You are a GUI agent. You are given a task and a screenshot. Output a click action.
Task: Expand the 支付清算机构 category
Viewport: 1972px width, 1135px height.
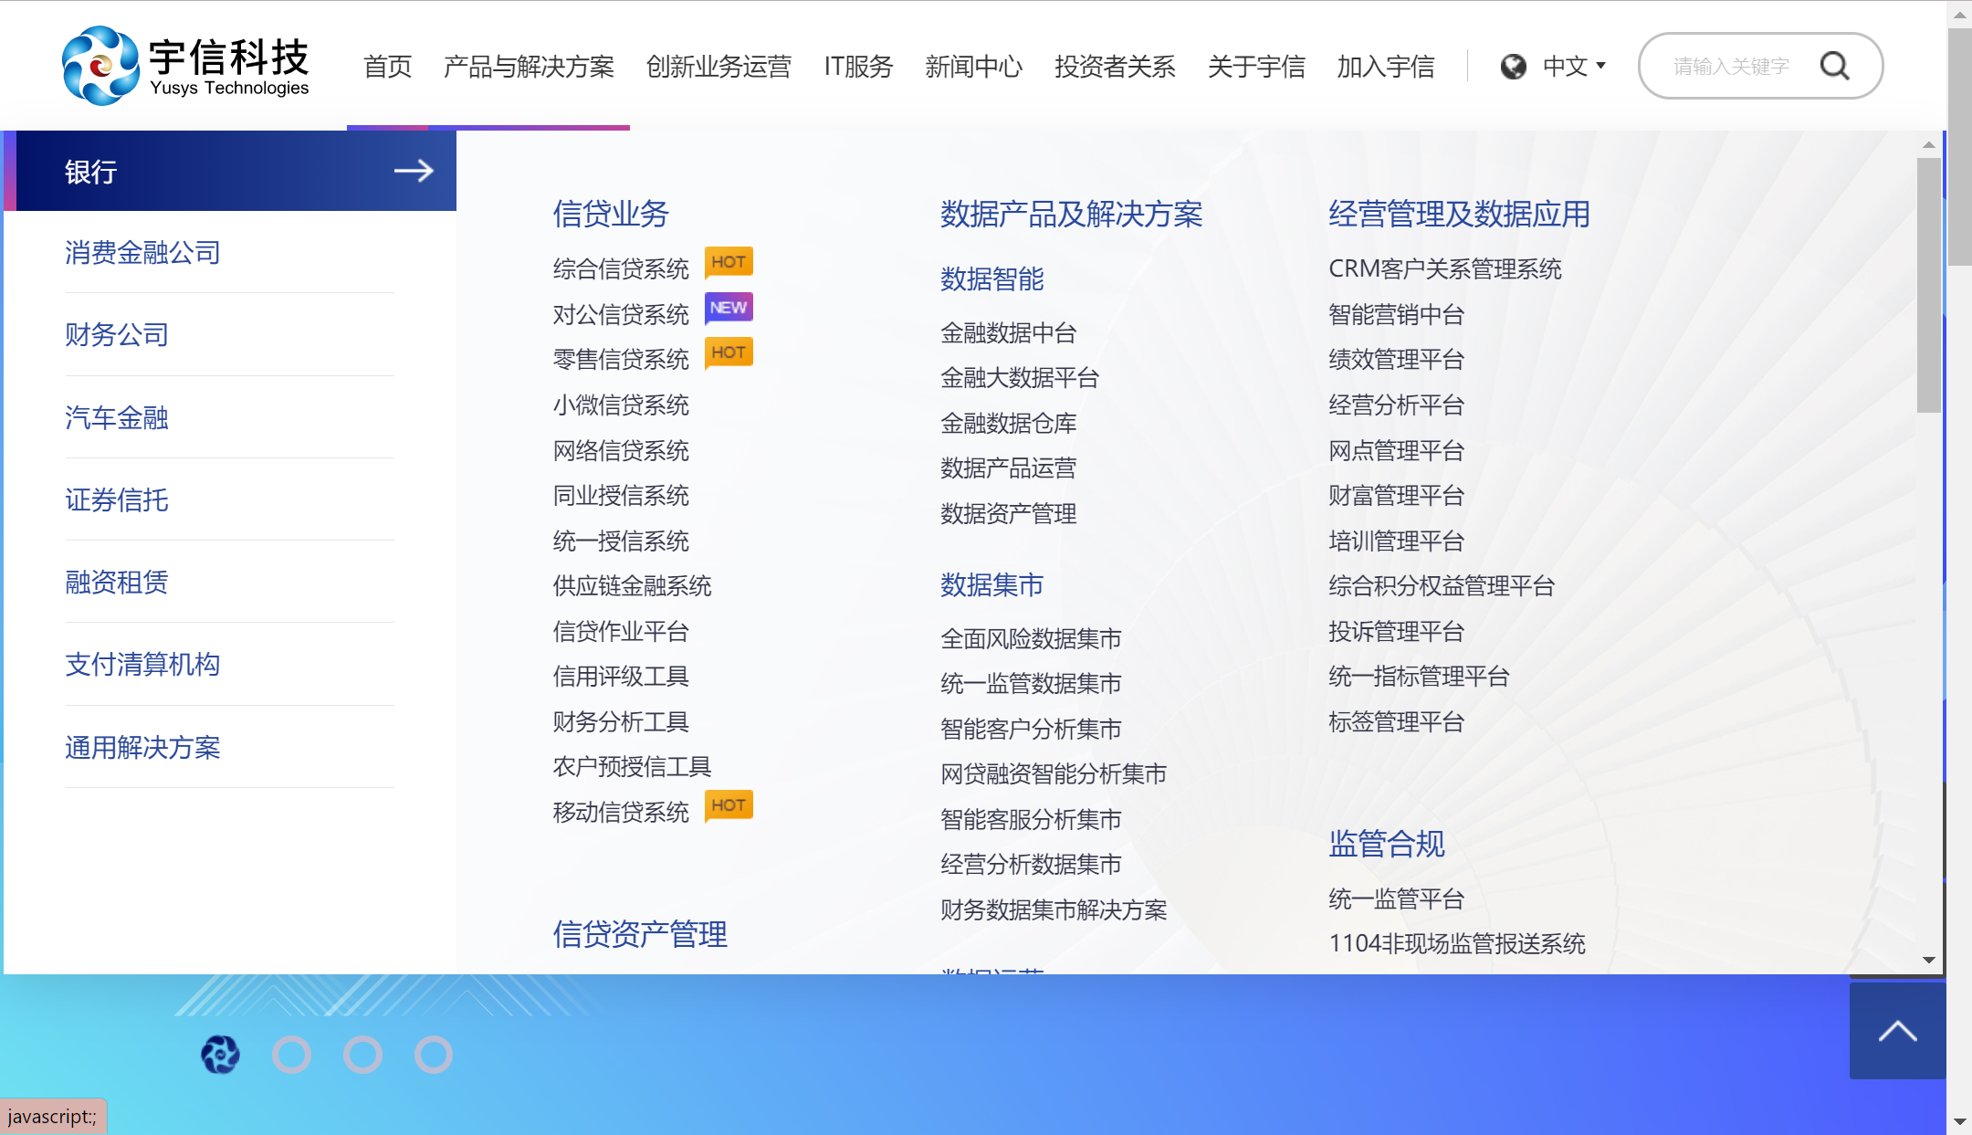[x=142, y=664]
